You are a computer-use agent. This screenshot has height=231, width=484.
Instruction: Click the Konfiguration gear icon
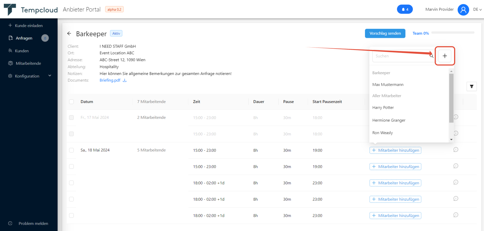point(10,76)
